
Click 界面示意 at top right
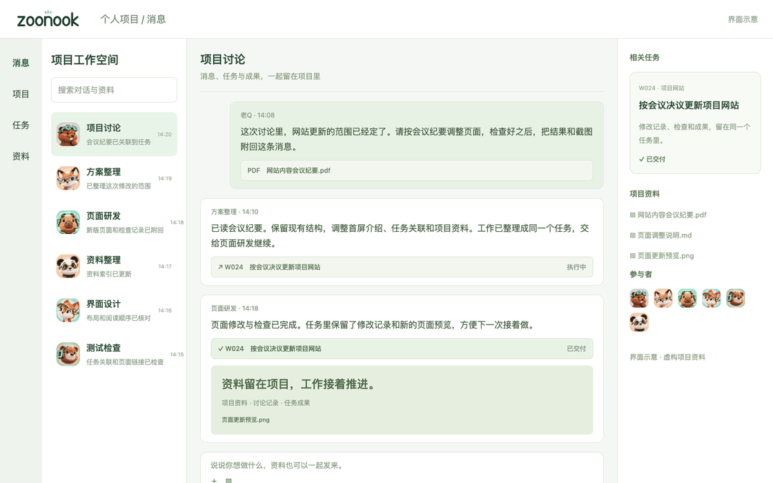pos(743,19)
